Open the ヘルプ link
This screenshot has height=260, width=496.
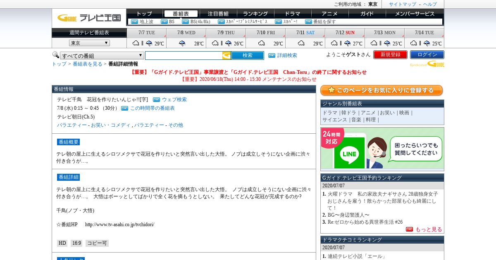430,4
